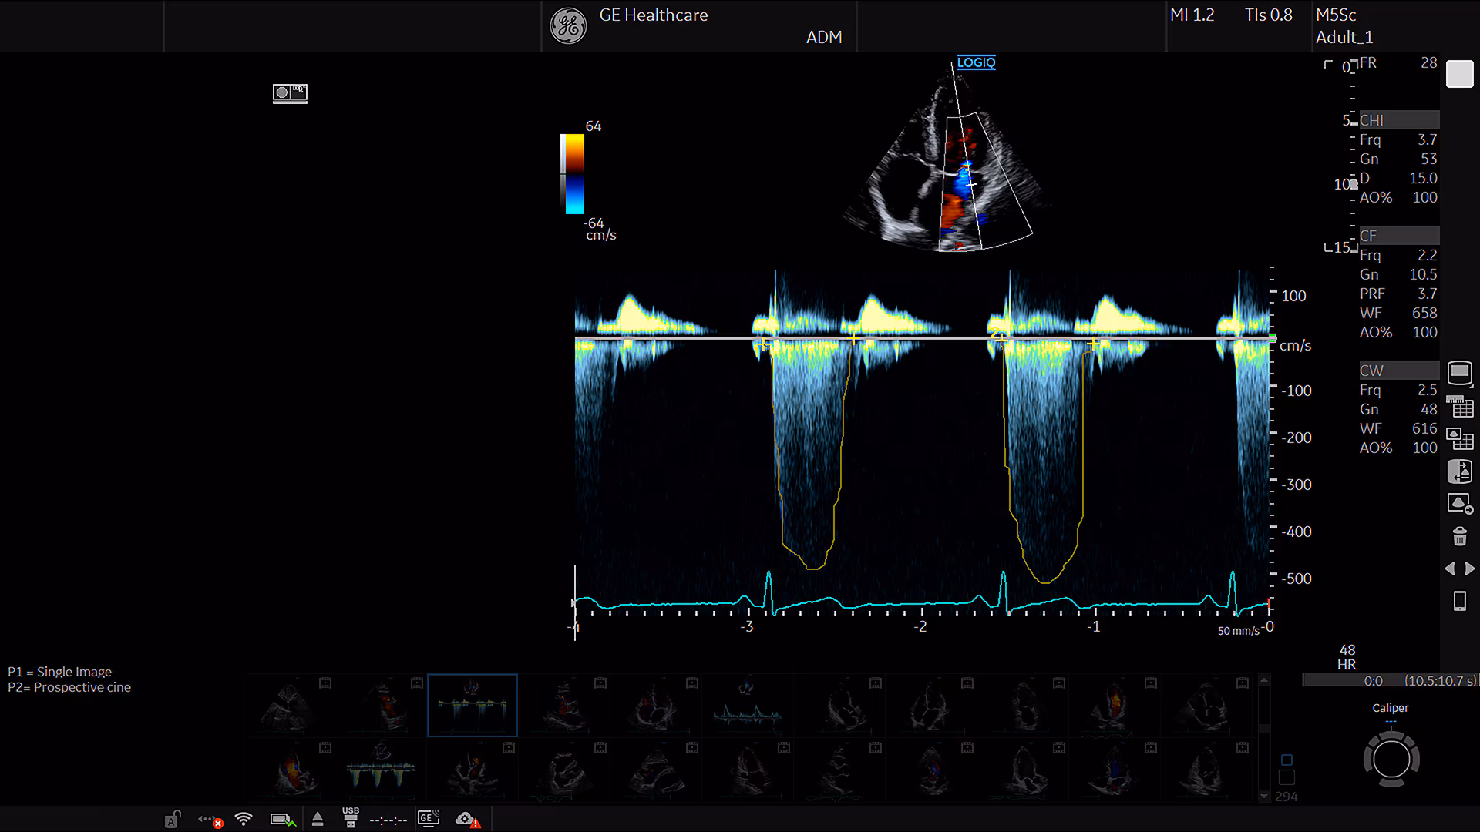Click the eject media icon

(x=318, y=820)
